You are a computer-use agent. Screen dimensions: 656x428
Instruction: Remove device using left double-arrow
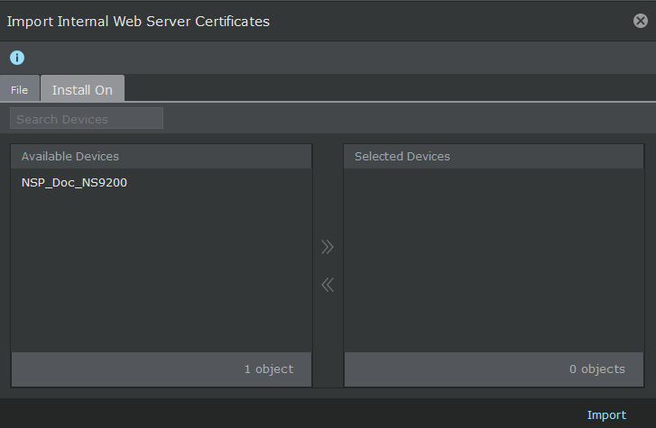(x=328, y=285)
